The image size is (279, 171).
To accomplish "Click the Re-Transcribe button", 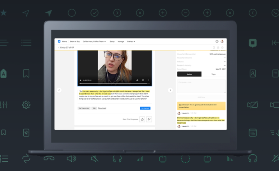I will pos(84,108).
